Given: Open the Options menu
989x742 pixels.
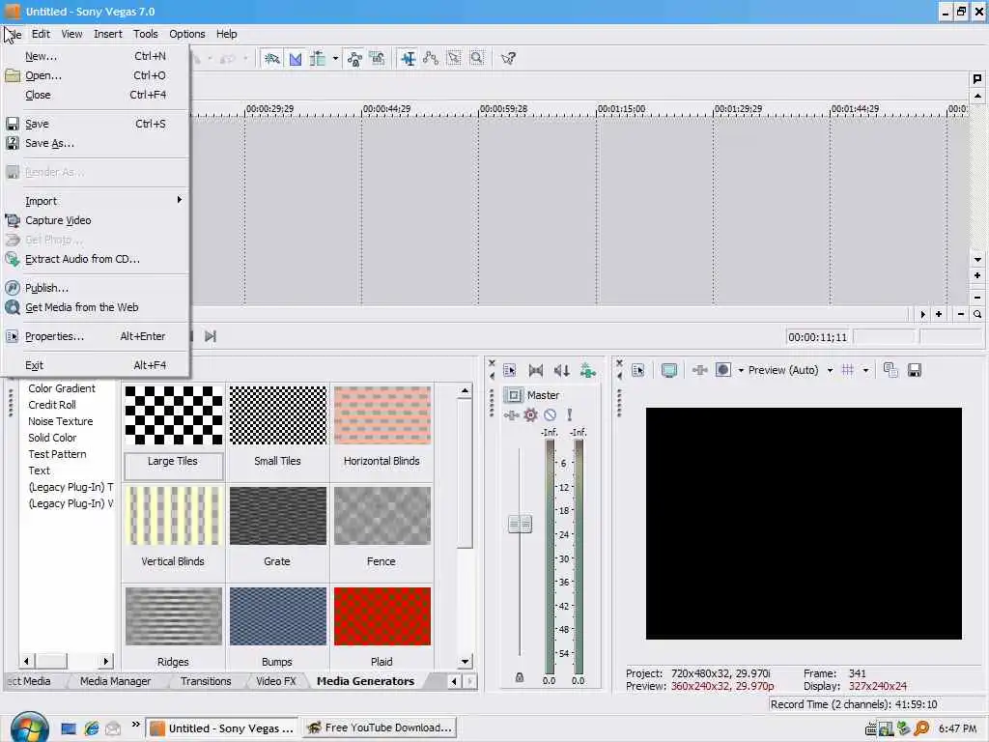Looking at the screenshot, I should [186, 34].
